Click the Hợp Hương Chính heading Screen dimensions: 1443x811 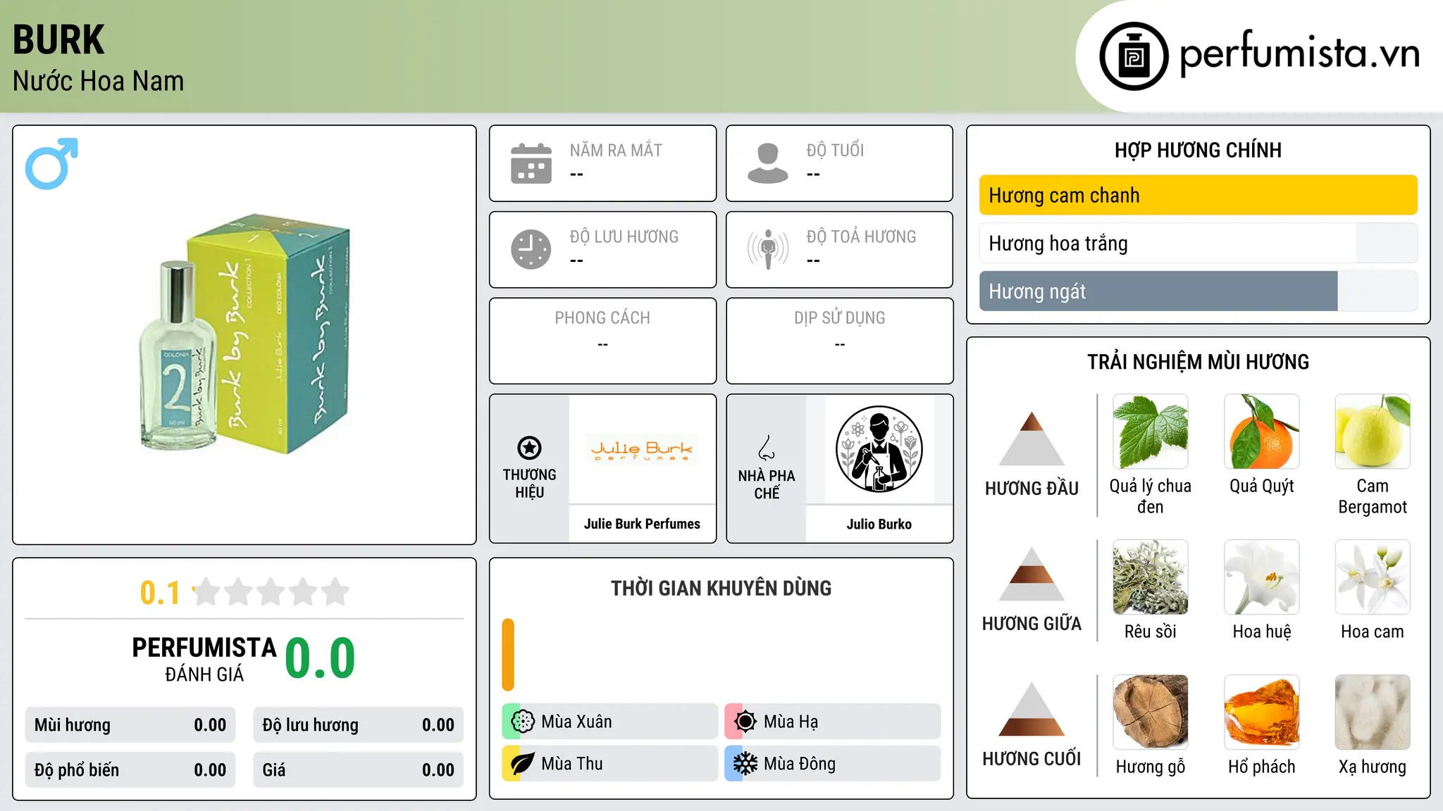(1198, 150)
